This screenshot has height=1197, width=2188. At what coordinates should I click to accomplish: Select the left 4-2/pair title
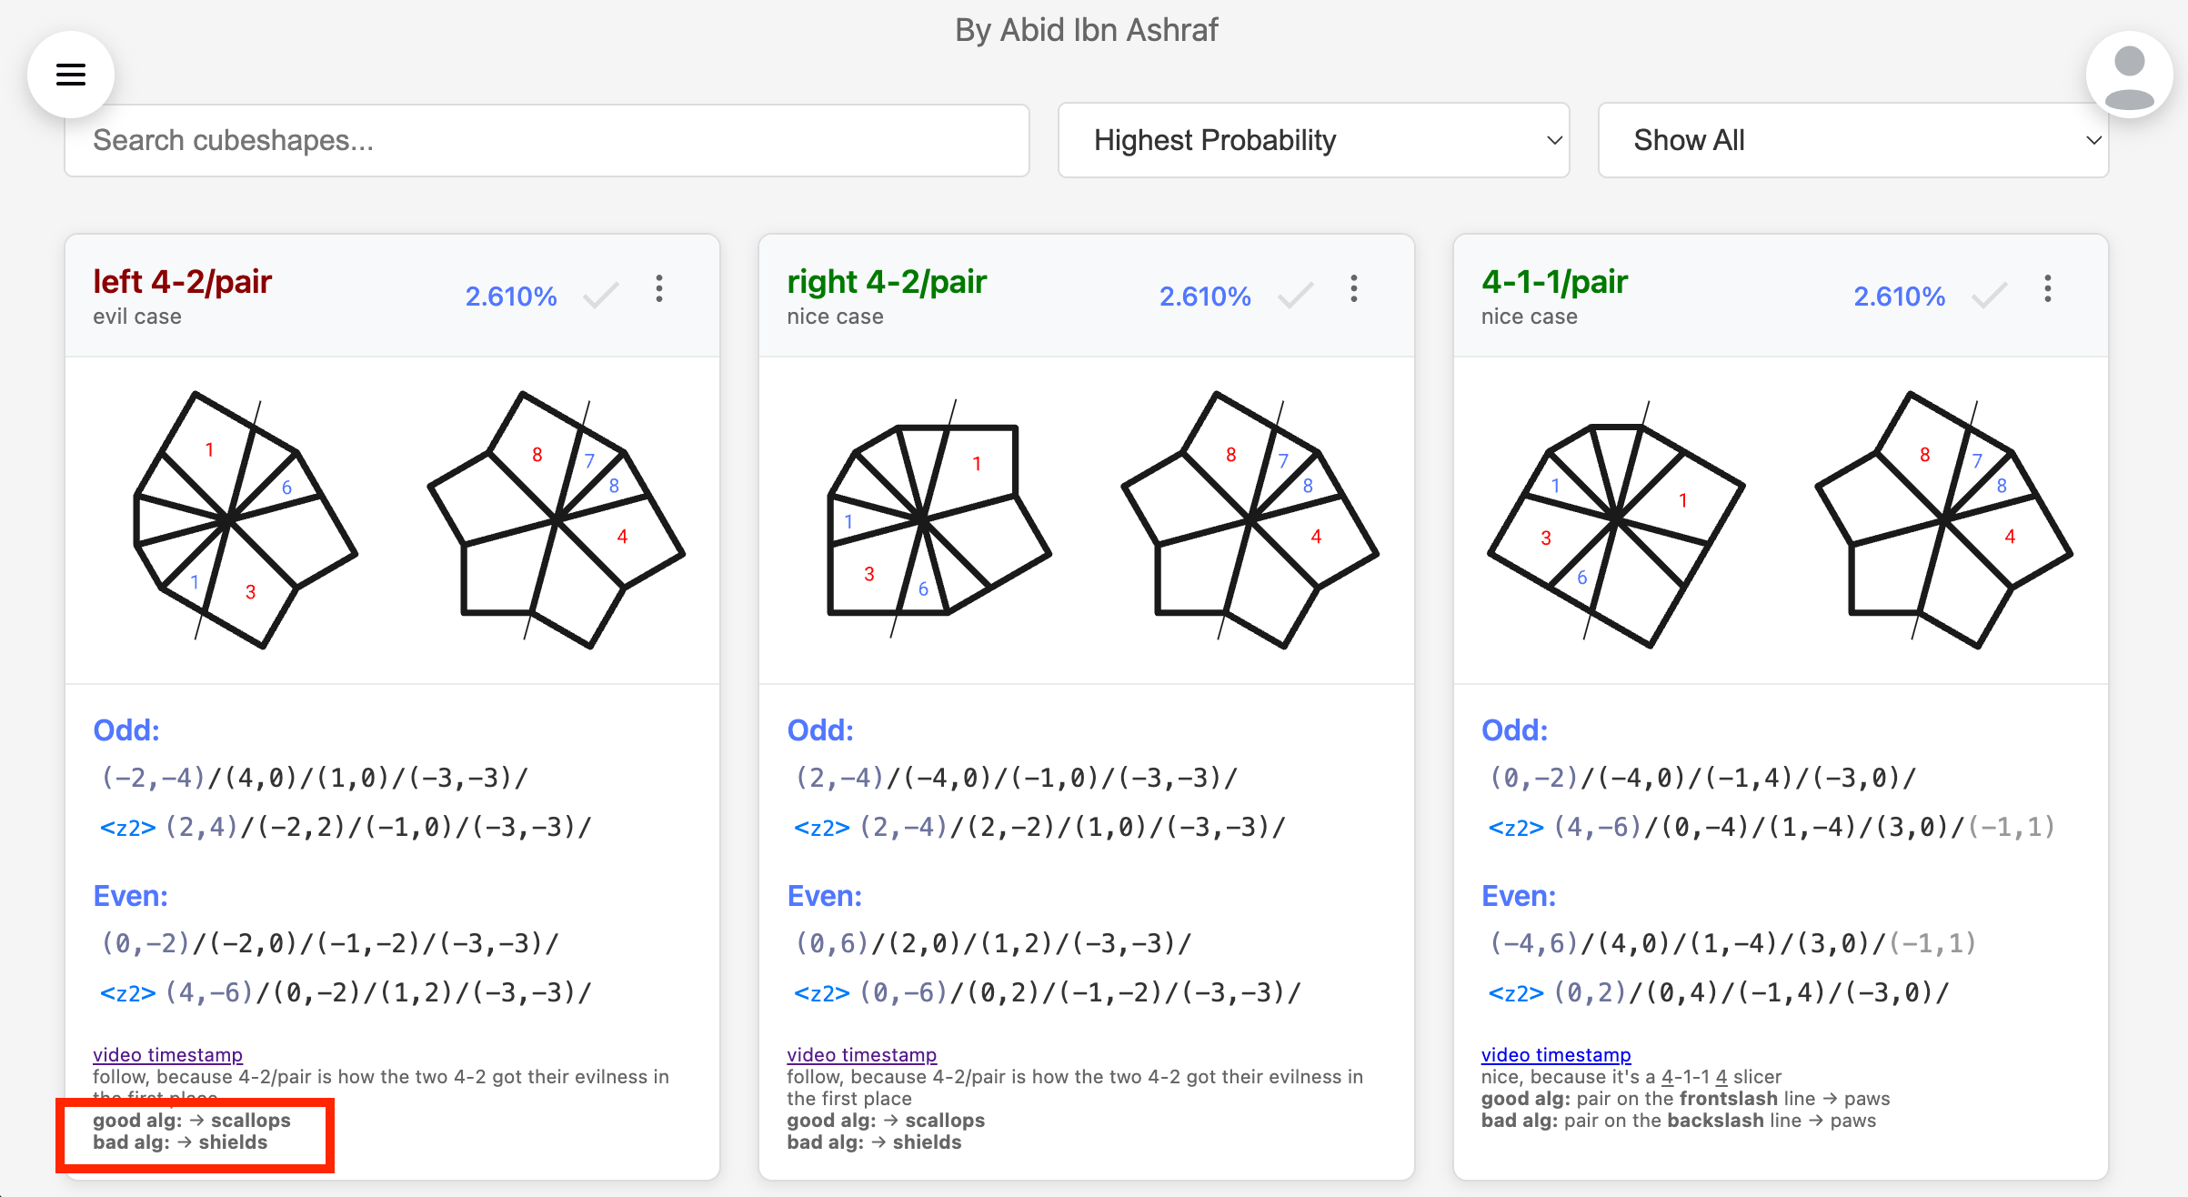(x=182, y=281)
